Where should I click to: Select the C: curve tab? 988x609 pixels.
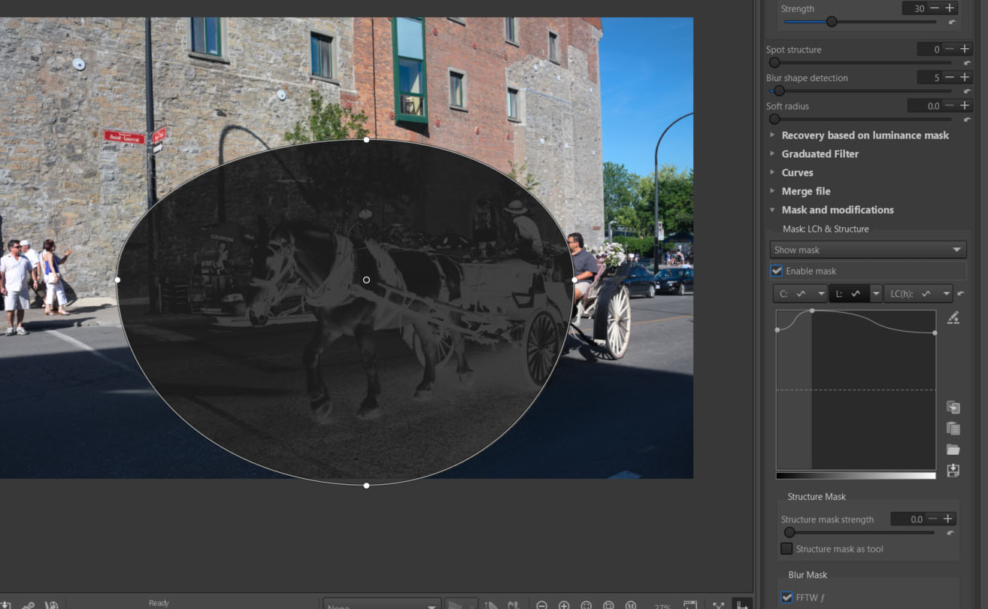(793, 294)
